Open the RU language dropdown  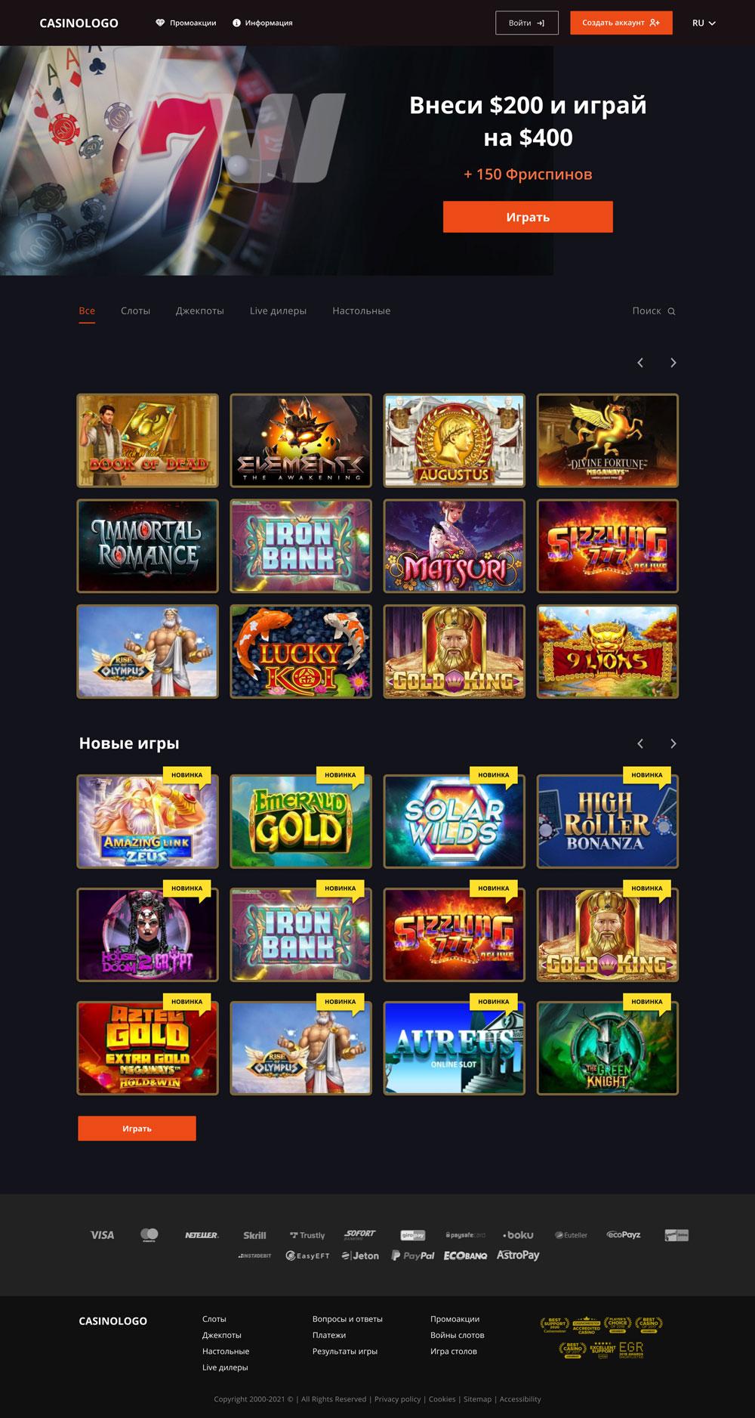click(704, 23)
